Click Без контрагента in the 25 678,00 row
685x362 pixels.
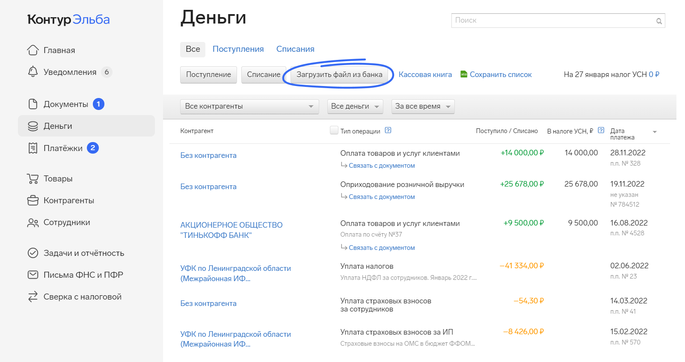(208, 187)
